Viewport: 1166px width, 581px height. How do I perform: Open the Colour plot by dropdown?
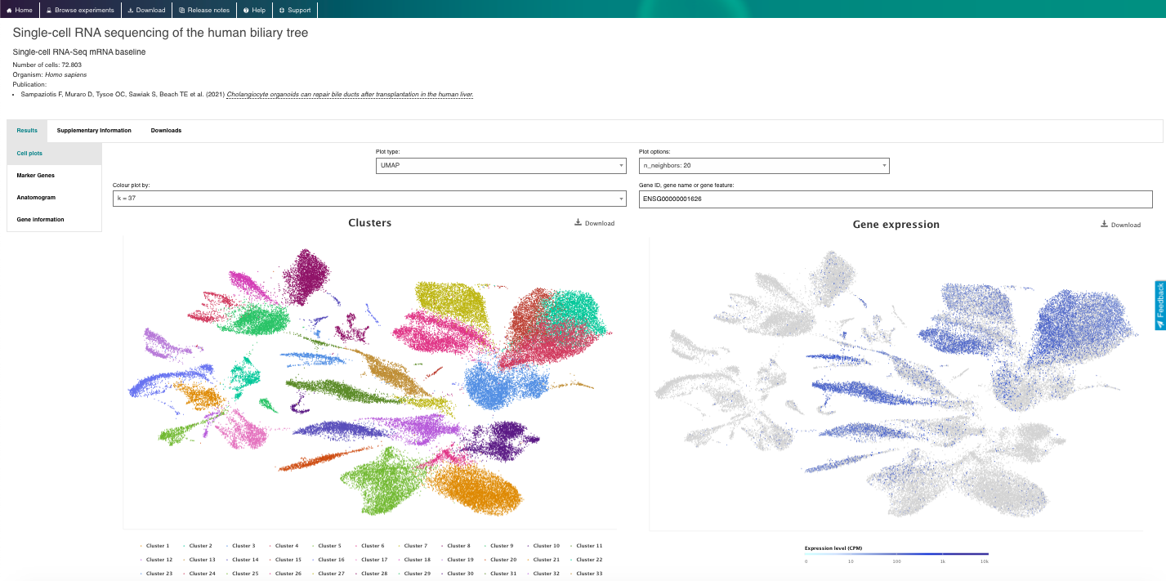(369, 199)
